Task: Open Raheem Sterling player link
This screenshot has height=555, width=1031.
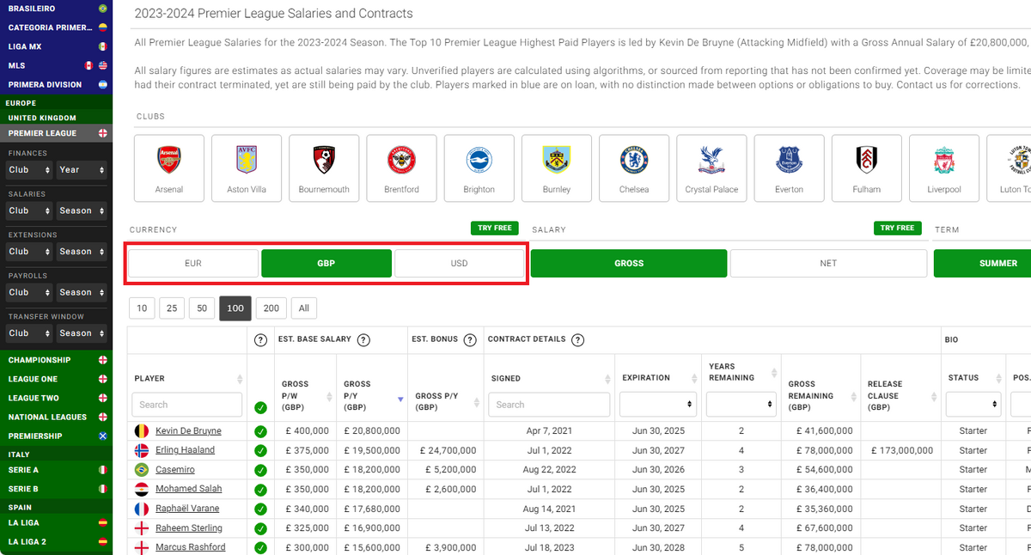Action: pyautogui.click(x=189, y=528)
